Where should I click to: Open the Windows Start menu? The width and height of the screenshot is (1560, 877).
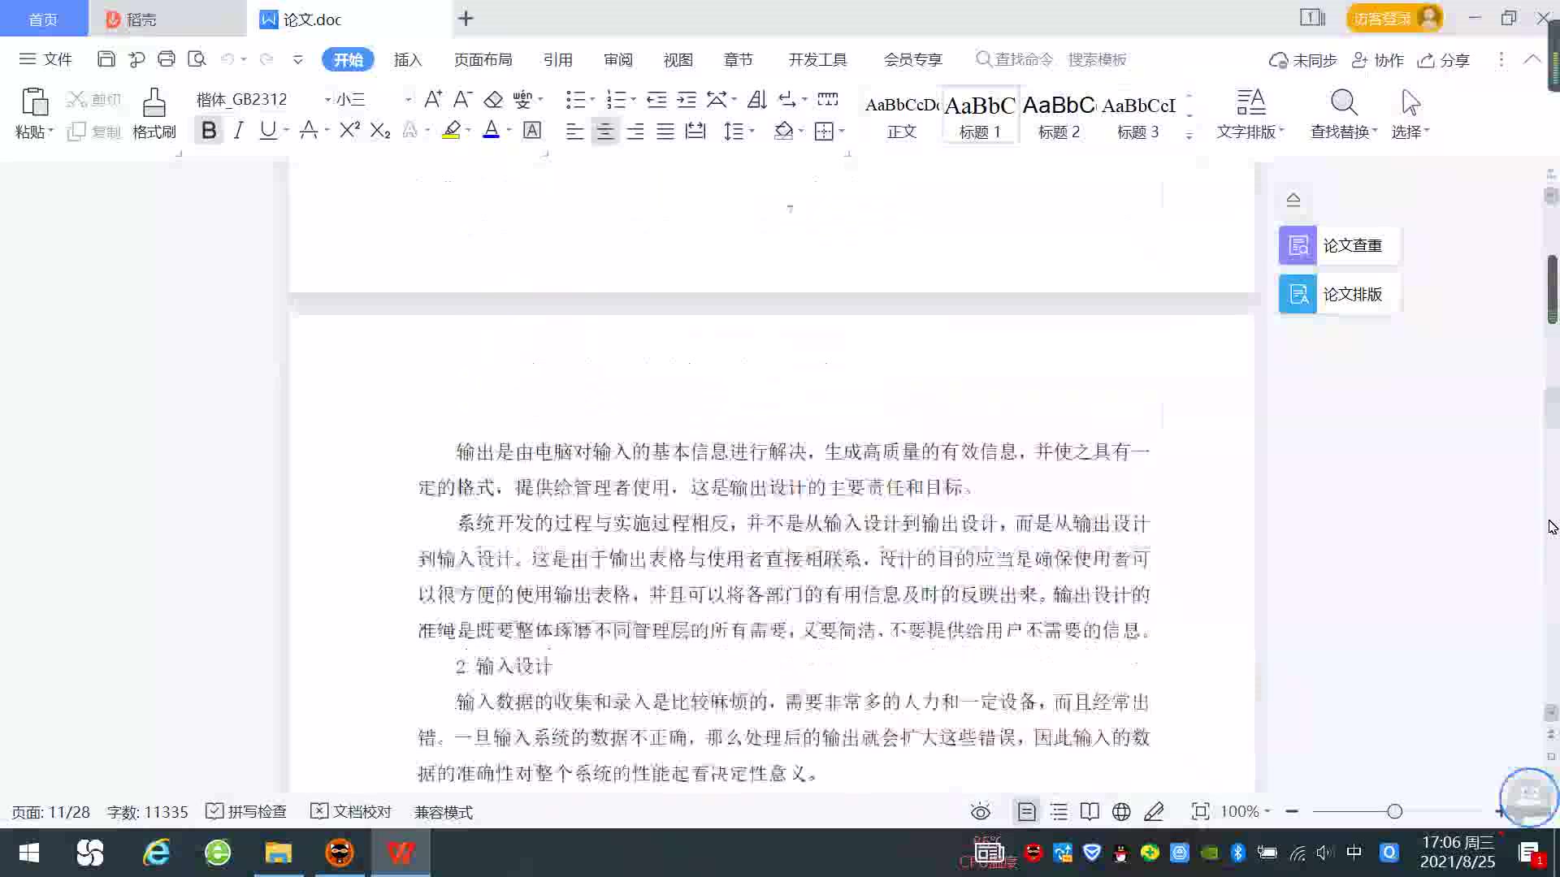pos(29,853)
